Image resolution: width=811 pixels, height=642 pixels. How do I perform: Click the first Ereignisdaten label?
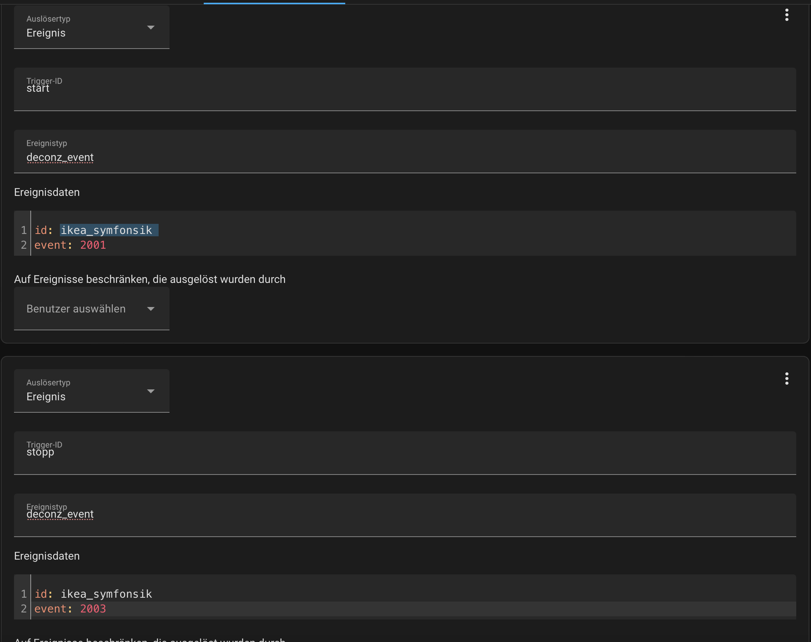[47, 192]
